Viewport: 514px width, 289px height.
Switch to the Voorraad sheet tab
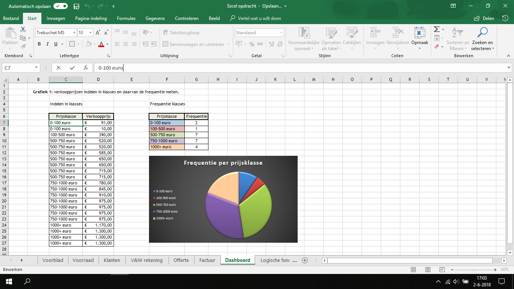[83, 260]
